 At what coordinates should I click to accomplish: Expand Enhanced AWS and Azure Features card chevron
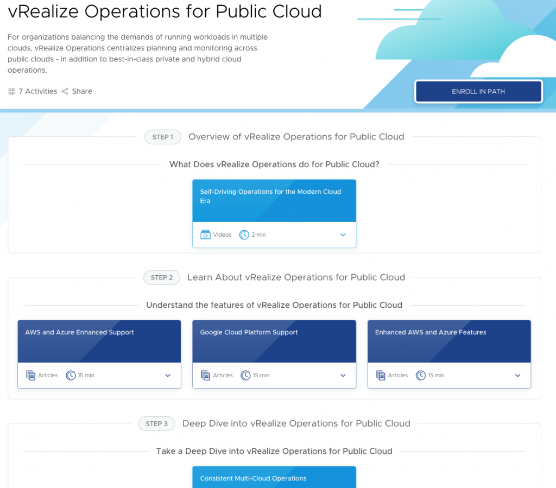pos(517,376)
